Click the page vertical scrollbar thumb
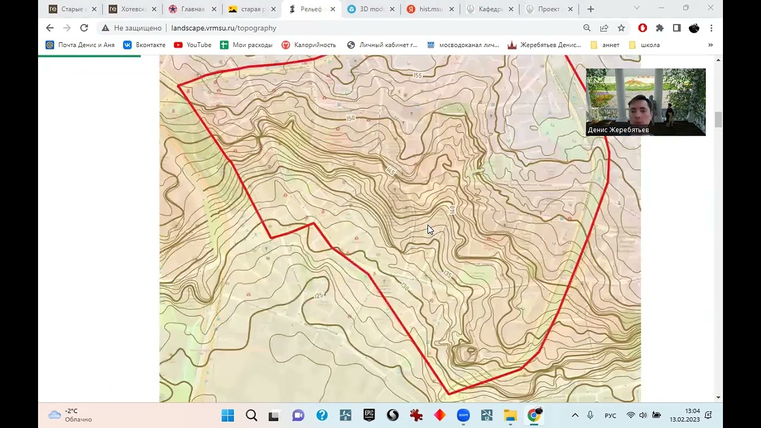761x428 pixels. click(718, 119)
